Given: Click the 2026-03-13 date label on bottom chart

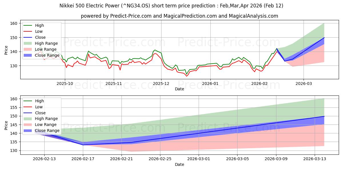Looking at the screenshot, I should pos(315,159).
